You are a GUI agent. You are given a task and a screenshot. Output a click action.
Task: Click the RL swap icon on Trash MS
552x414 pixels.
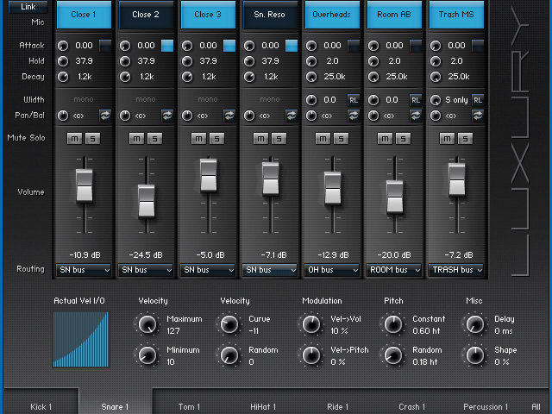(478, 100)
